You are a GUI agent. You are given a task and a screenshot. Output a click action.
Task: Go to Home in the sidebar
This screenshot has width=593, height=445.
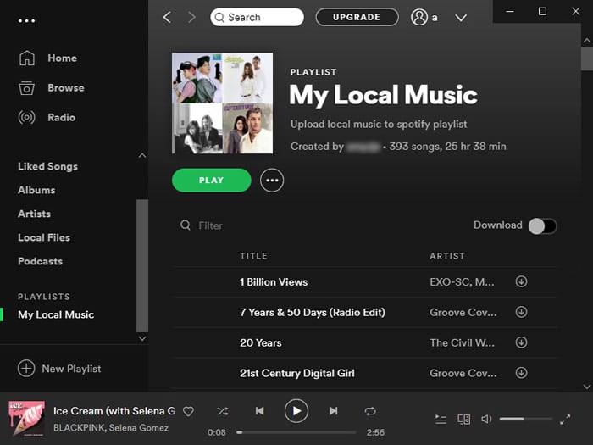pos(63,58)
